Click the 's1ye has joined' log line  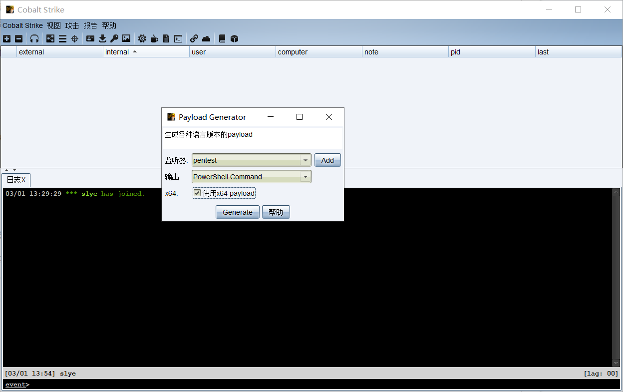click(75, 194)
